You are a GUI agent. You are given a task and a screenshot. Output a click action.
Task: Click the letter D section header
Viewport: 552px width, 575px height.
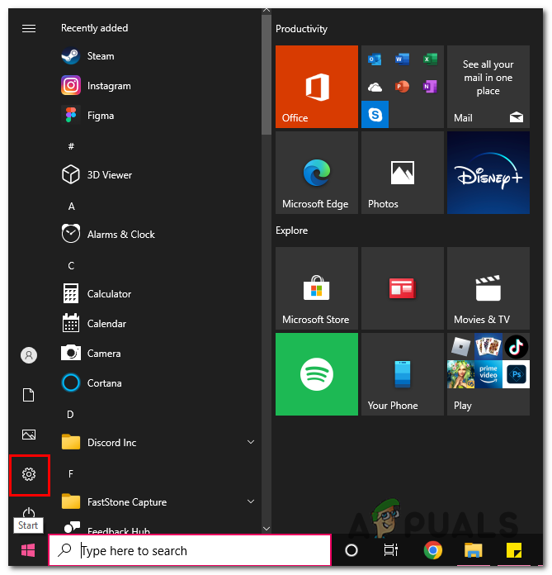point(70,415)
